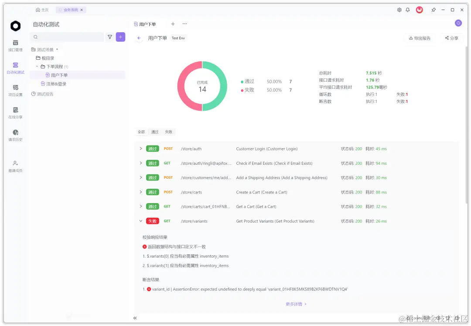Click the 分享 button
This screenshot has height=326, width=471.
click(451, 38)
